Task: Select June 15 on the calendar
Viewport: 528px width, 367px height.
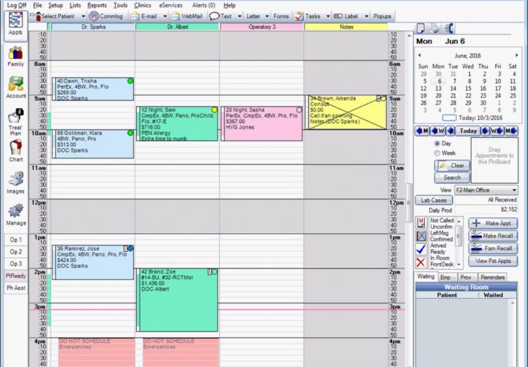Action: point(468,88)
